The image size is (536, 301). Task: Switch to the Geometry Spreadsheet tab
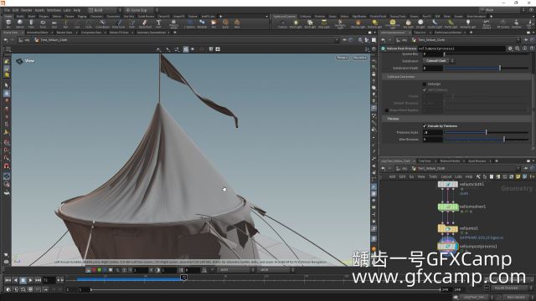coord(151,33)
